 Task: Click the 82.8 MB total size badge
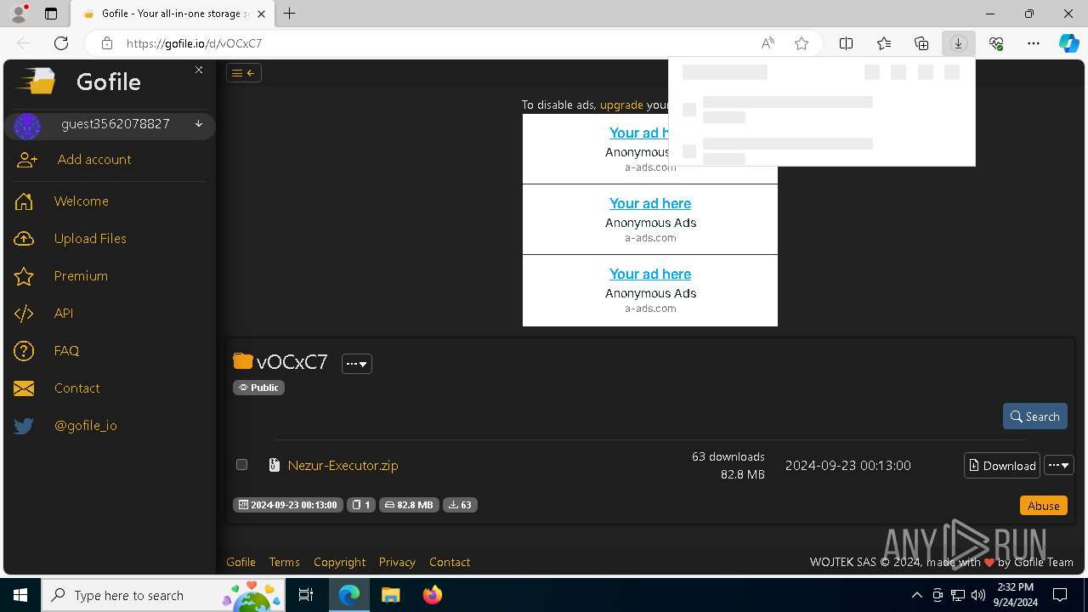[x=409, y=505]
